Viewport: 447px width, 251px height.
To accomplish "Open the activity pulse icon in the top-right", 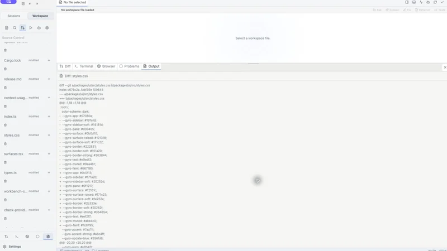I will coord(421,2).
